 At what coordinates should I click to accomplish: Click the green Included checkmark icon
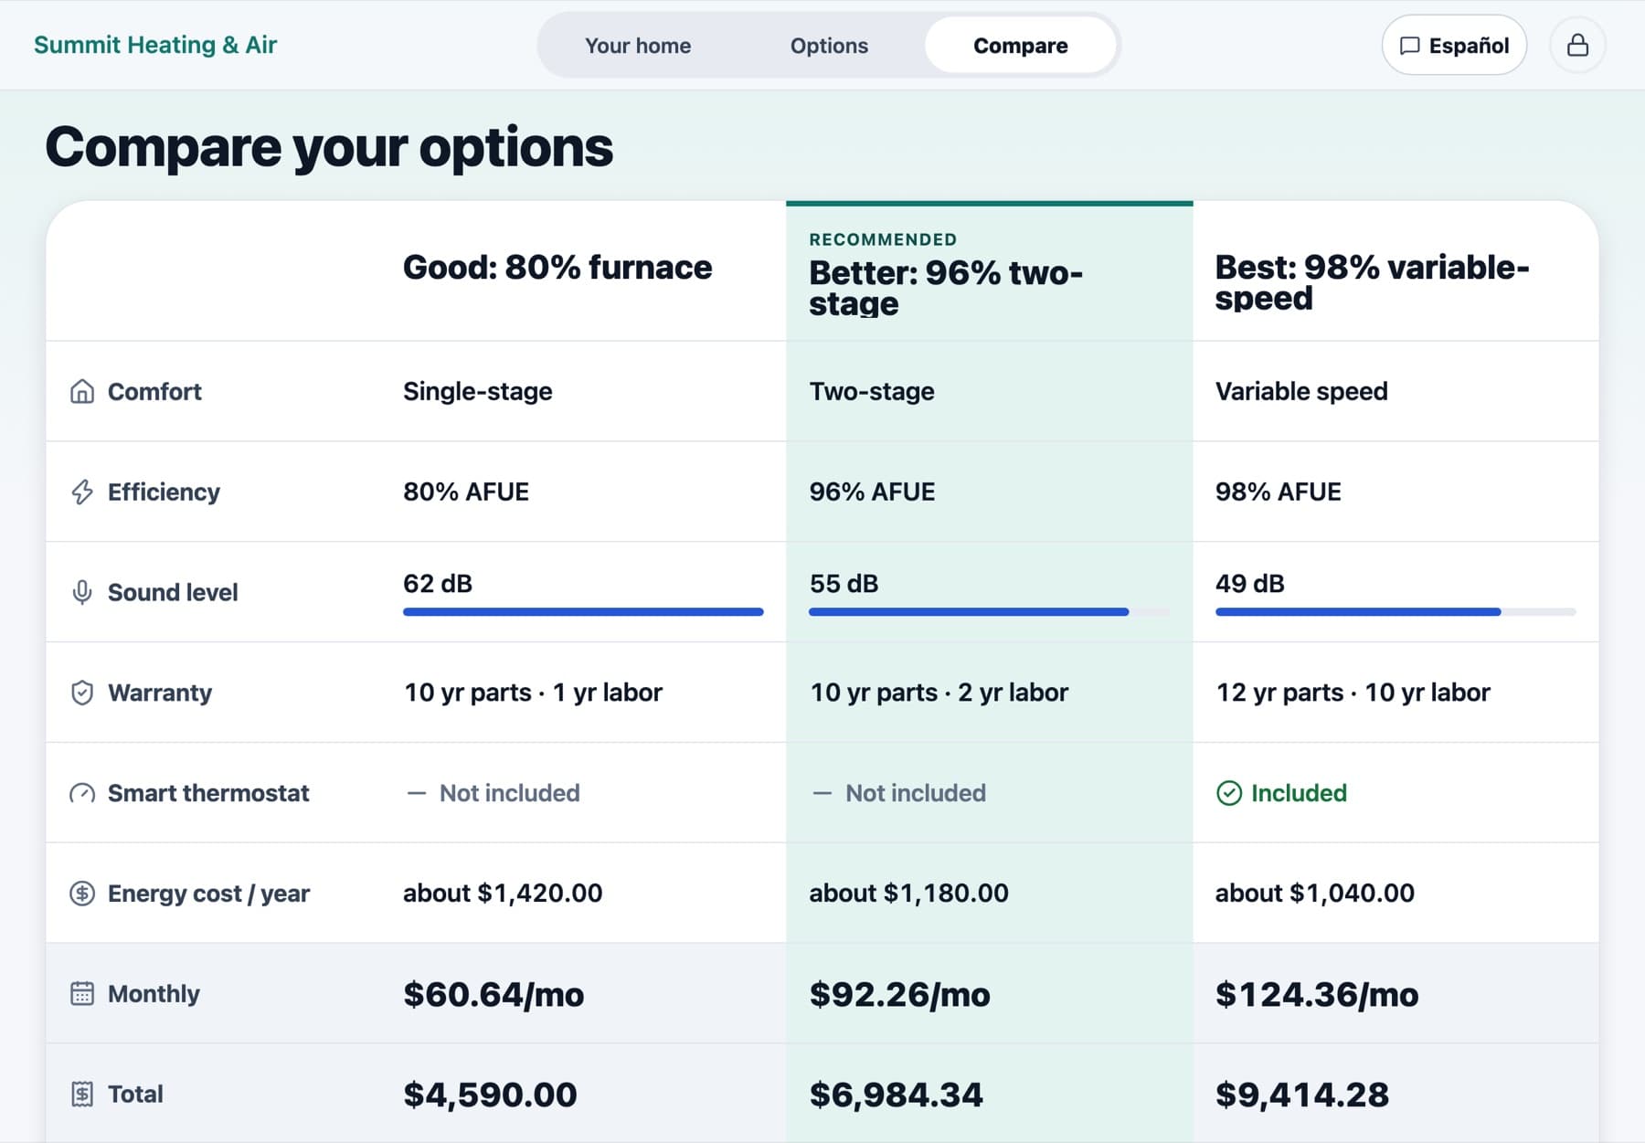[1229, 793]
